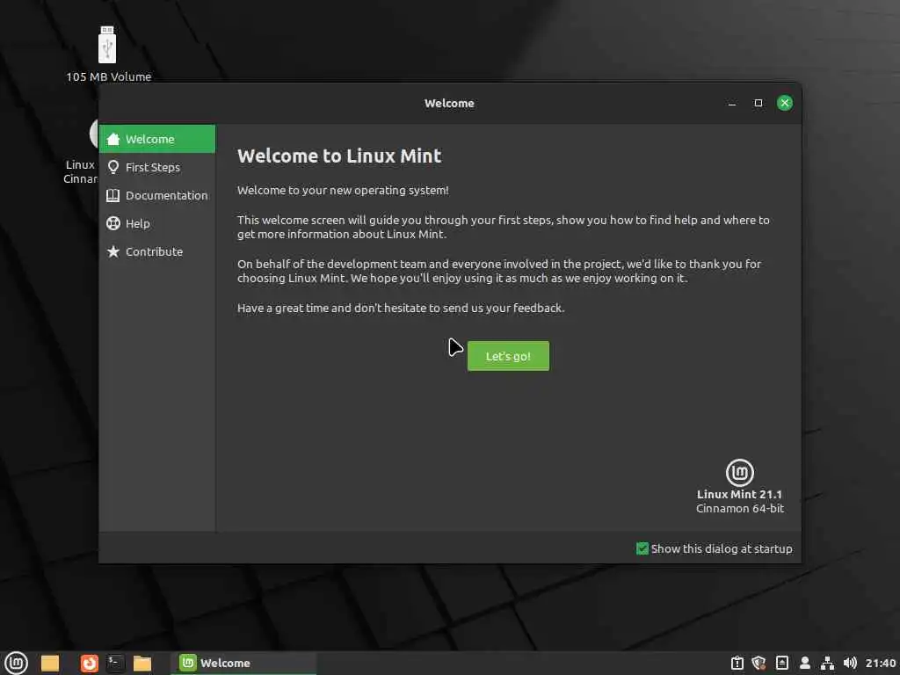This screenshot has height=675, width=900.
Task: Select the 105 MB Volume desktop icon
Action: point(108,54)
